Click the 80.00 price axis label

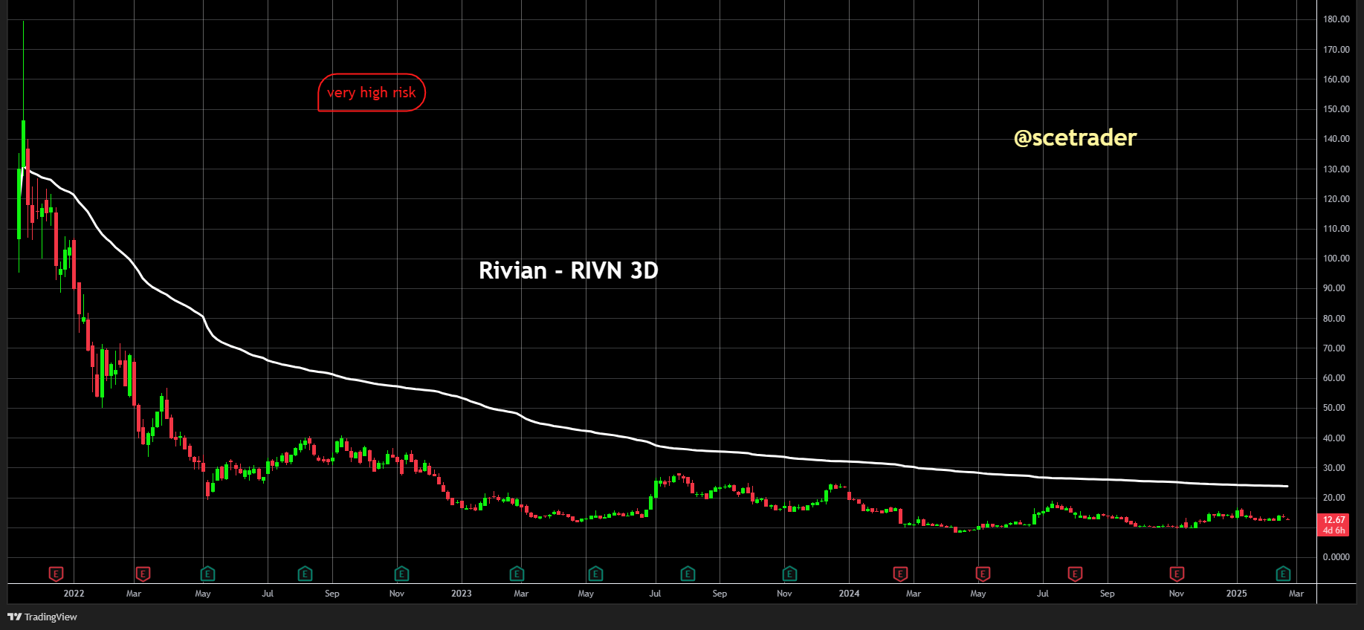[x=1334, y=319]
